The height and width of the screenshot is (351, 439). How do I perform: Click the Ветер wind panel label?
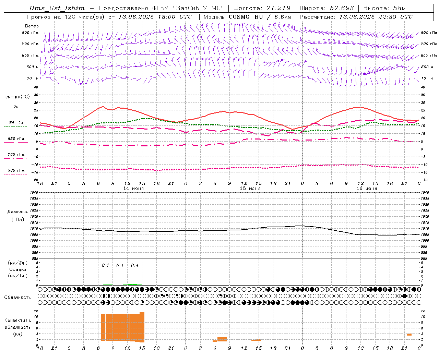point(32,26)
